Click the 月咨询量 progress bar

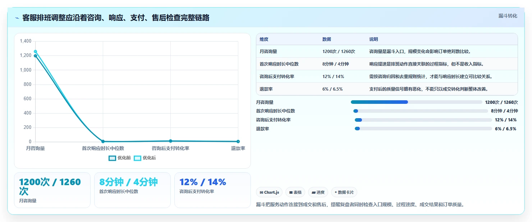[417, 102]
